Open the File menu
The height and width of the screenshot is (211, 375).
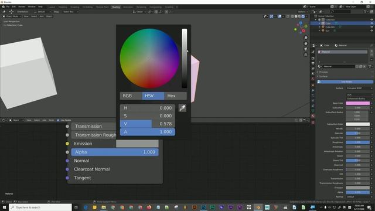point(8,6)
